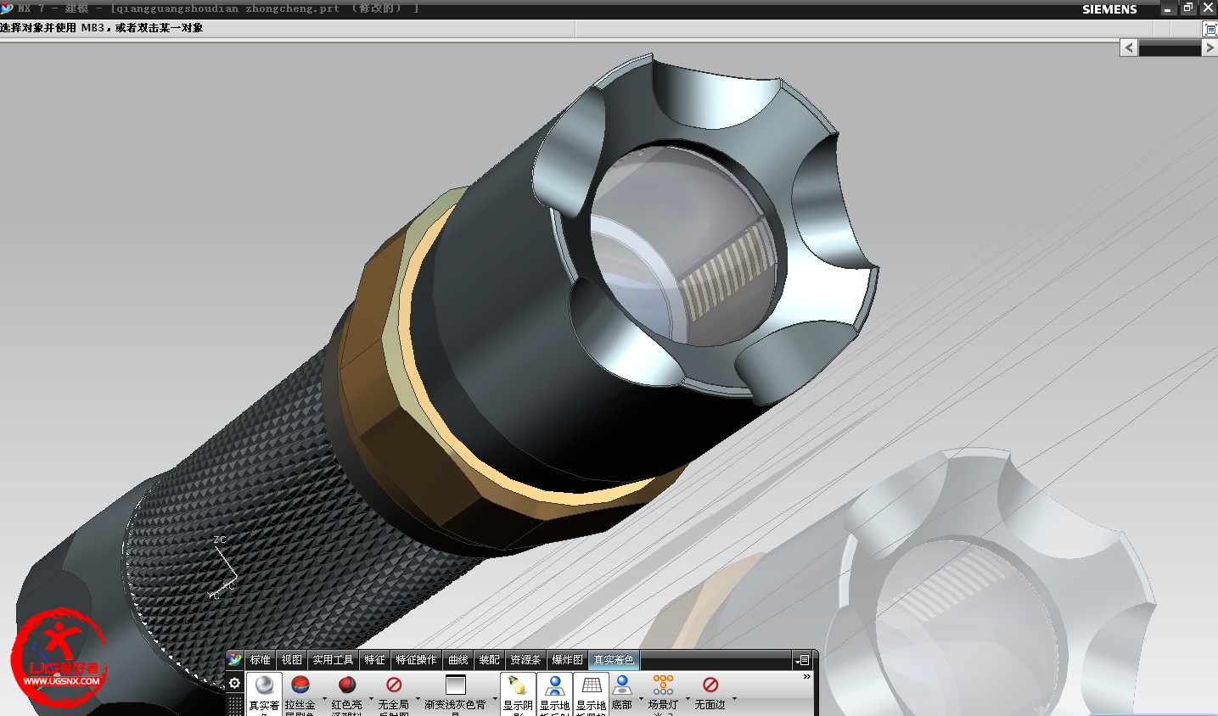
Task: Open the 无面边 face edges dropdown
Action: click(734, 699)
